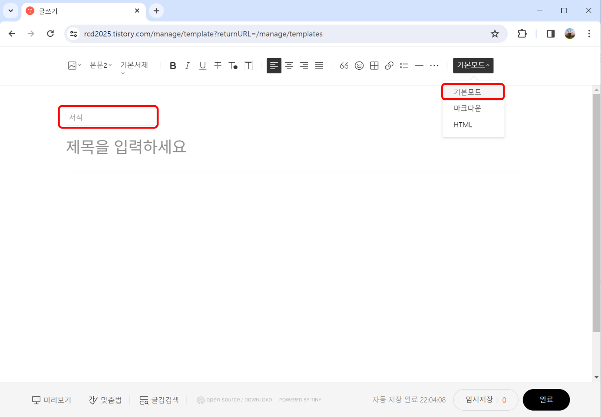Click the POWERED BY TINY link
The image size is (601, 417).
300,400
